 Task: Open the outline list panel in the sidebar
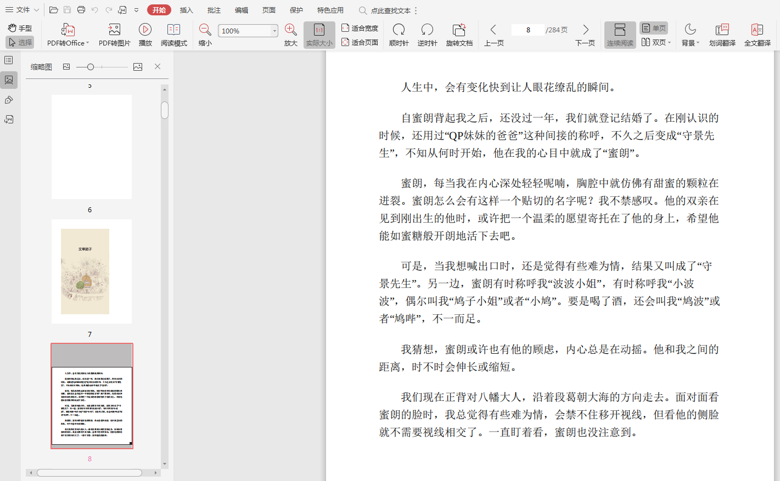coord(9,60)
